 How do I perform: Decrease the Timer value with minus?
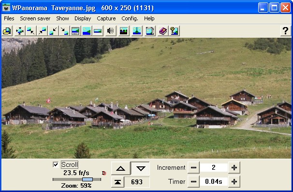pos(193,181)
